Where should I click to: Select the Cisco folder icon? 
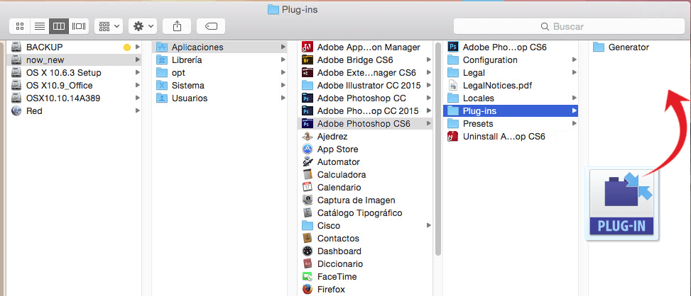click(x=308, y=226)
